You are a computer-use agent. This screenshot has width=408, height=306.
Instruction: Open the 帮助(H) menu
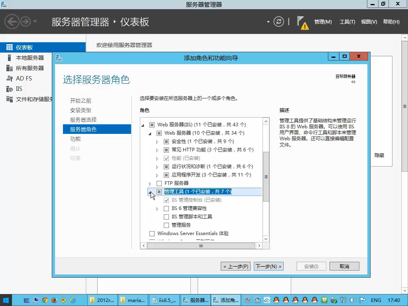pos(391,22)
